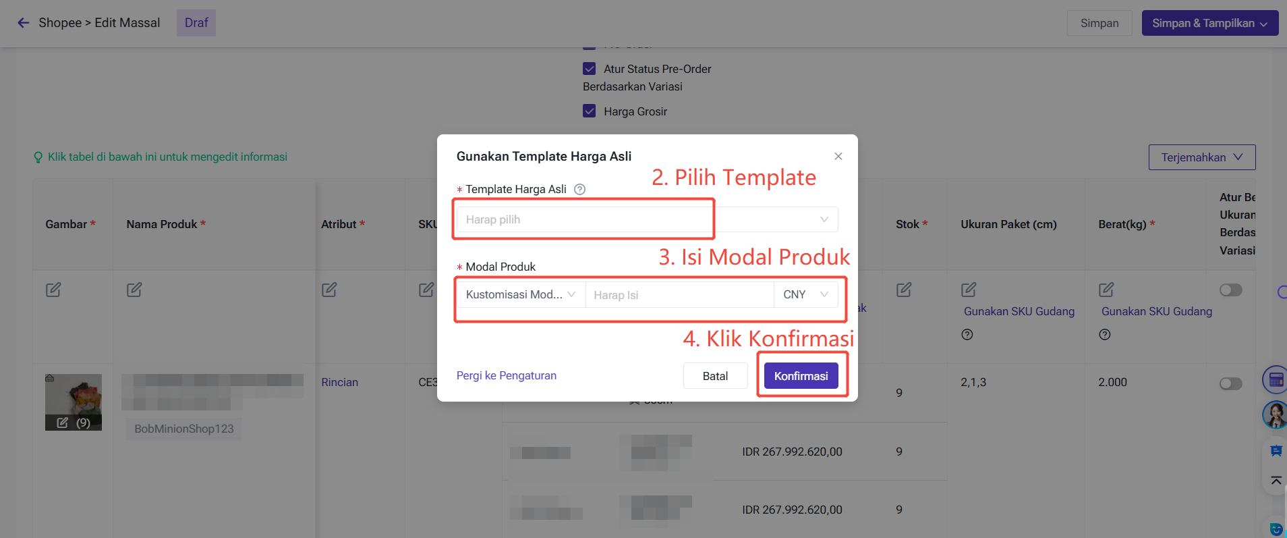Uncheck Atur Status Pre-Order checkbox
The image size is (1287, 538).
pyautogui.click(x=590, y=69)
